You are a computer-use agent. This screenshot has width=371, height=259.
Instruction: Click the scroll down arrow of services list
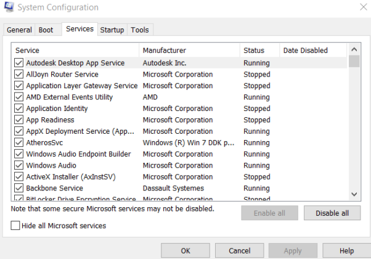point(354,194)
